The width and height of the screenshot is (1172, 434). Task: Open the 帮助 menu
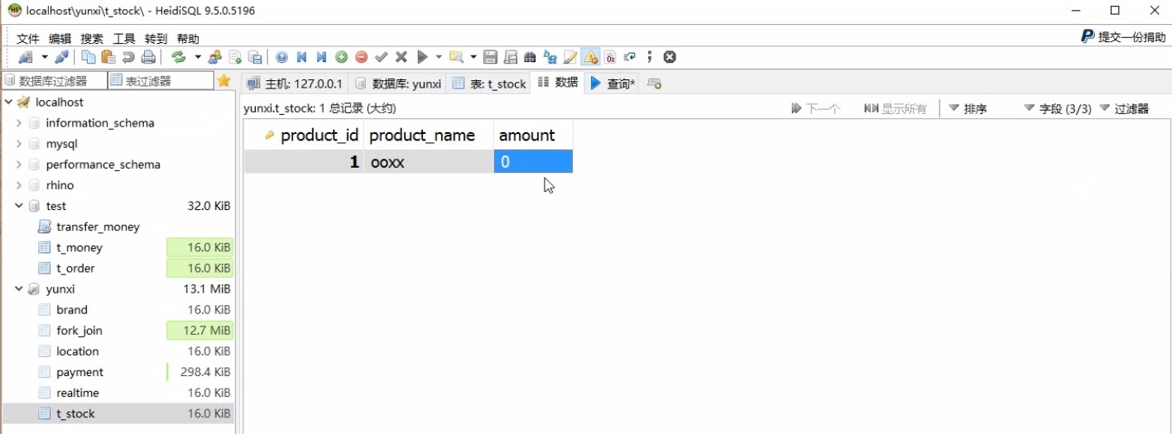click(x=188, y=39)
